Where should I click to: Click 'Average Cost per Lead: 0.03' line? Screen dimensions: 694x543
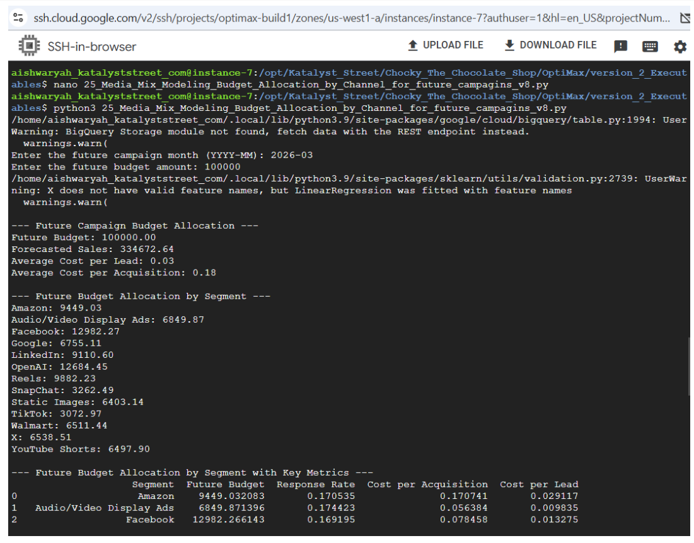(x=93, y=261)
